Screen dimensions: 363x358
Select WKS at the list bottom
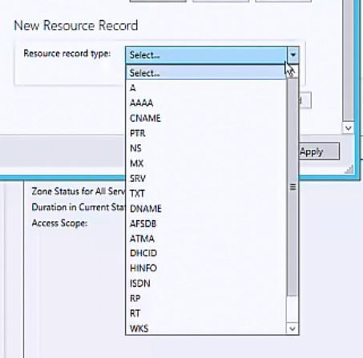click(206, 328)
